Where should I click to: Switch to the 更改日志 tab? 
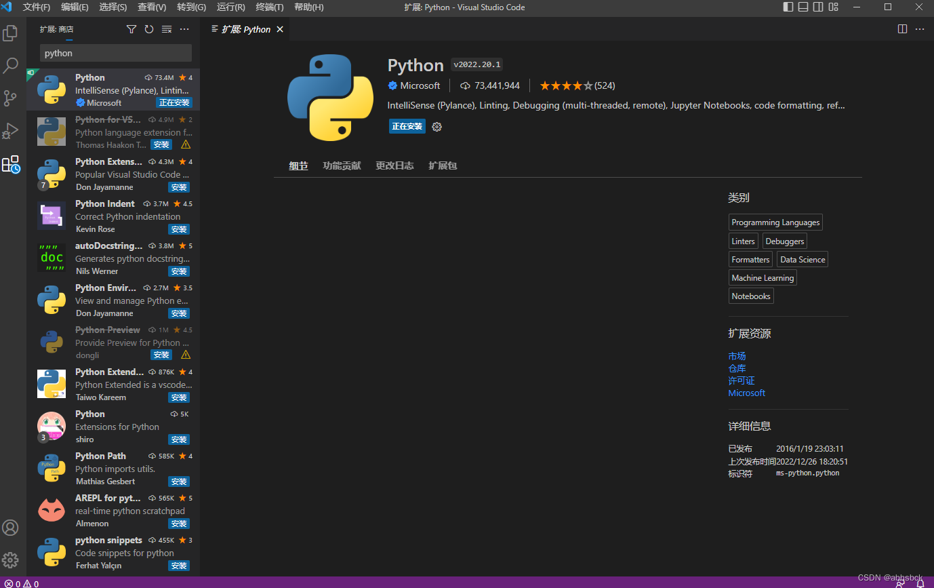pos(394,165)
